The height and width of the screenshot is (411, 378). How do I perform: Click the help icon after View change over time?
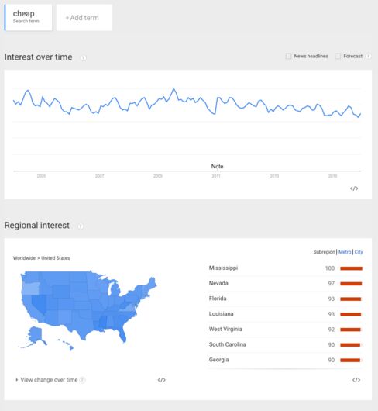82,380
